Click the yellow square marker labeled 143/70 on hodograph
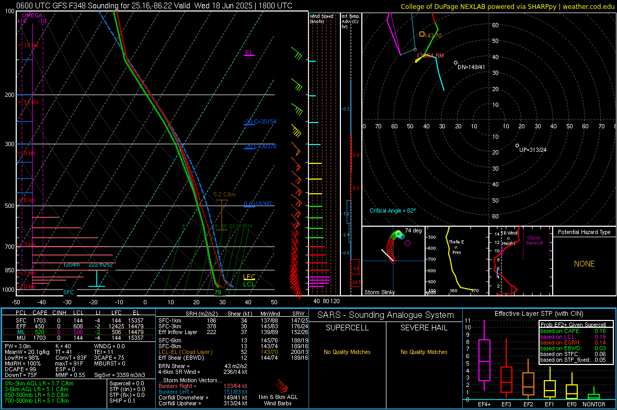617x410 pixels. tap(422, 35)
